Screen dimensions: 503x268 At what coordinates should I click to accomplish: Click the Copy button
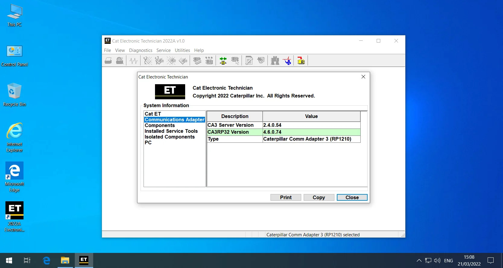pyautogui.click(x=319, y=197)
